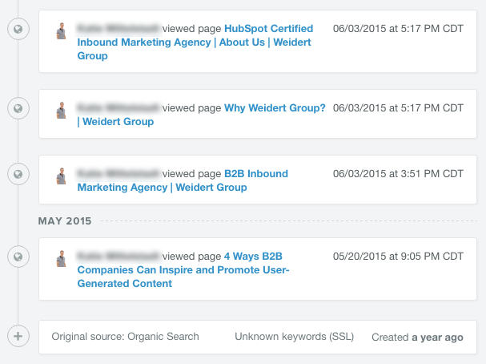The width and height of the screenshot is (486, 364).
Task: Open HubSpot Certified Inbound Marketing Agency link
Action: 195,42
